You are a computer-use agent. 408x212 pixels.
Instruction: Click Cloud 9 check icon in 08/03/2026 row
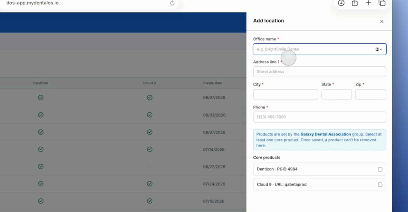coord(150,115)
